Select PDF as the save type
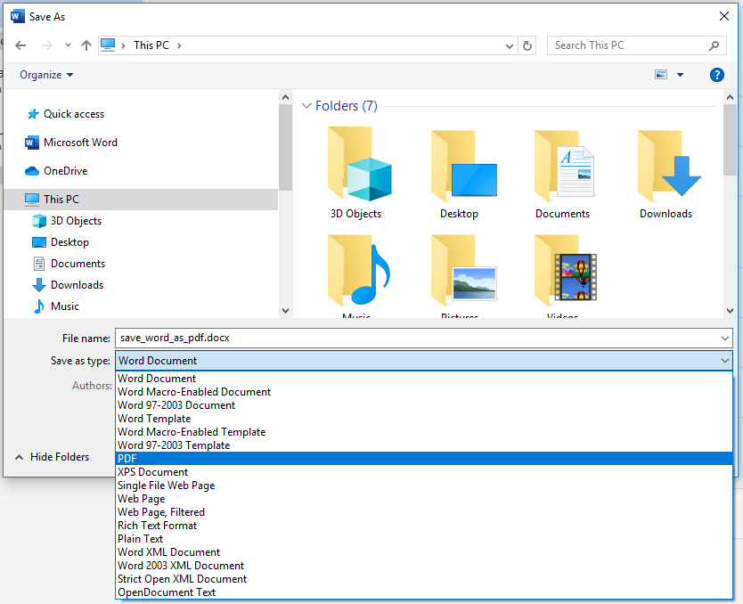Image resolution: width=743 pixels, height=604 pixels. [424, 459]
